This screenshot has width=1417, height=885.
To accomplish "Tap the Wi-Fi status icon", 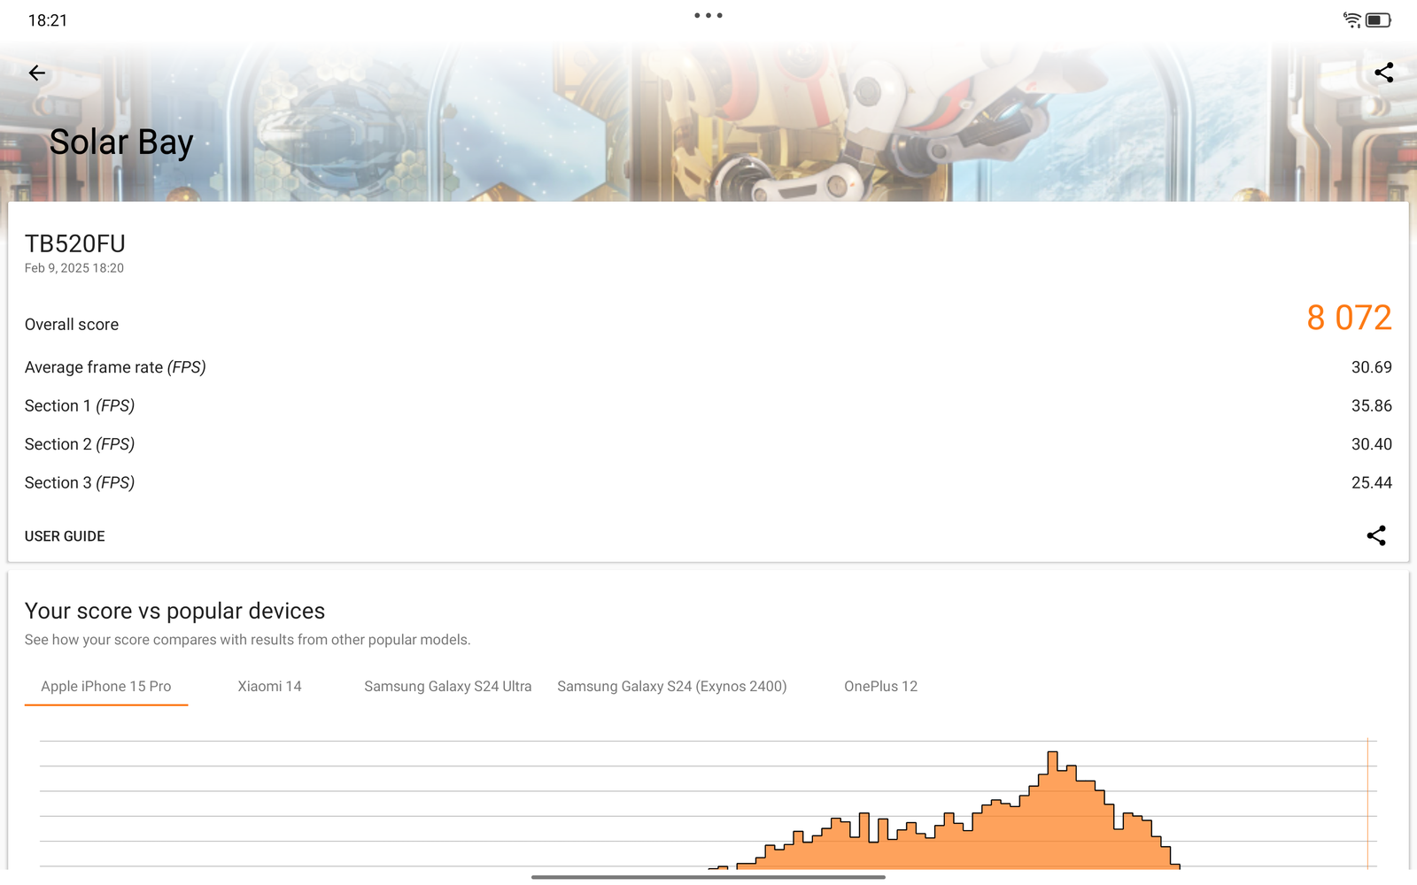I will [1351, 19].
